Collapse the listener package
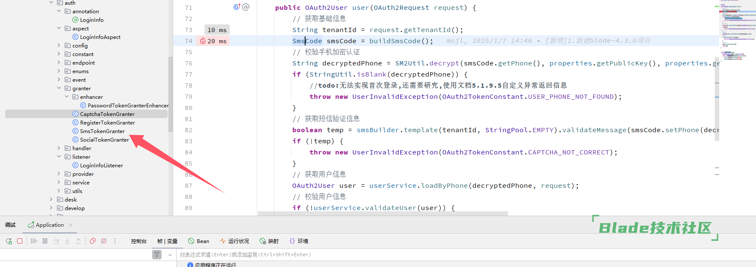 (59, 157)
